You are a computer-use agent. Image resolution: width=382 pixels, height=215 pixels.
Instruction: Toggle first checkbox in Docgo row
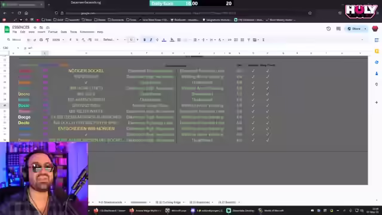[x=253, y=117]
